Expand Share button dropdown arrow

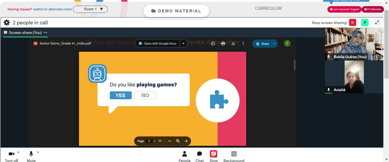[x=274, y=44]
